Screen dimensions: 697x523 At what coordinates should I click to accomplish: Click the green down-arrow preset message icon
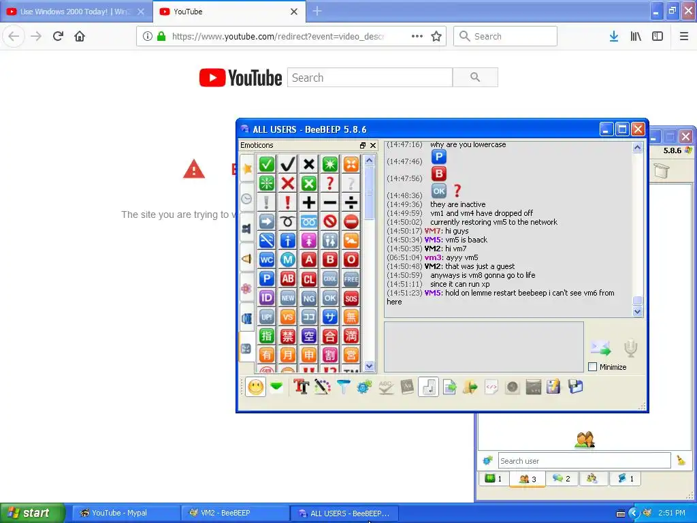coord(276,387)
